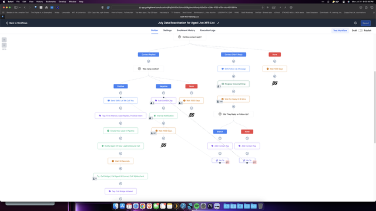This screenshot has width=376, height=211.
Task: Open App Store from the Dock
Action: [122, 206]
